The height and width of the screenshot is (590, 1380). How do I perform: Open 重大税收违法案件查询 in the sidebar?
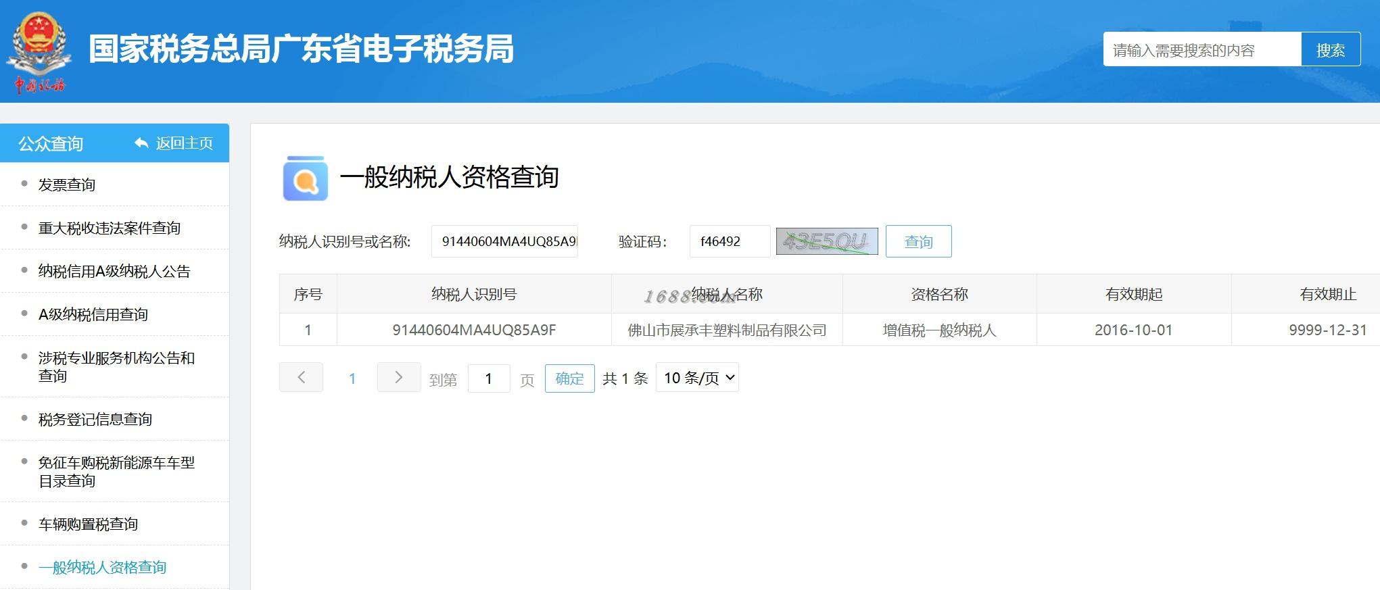click(110, 228)
